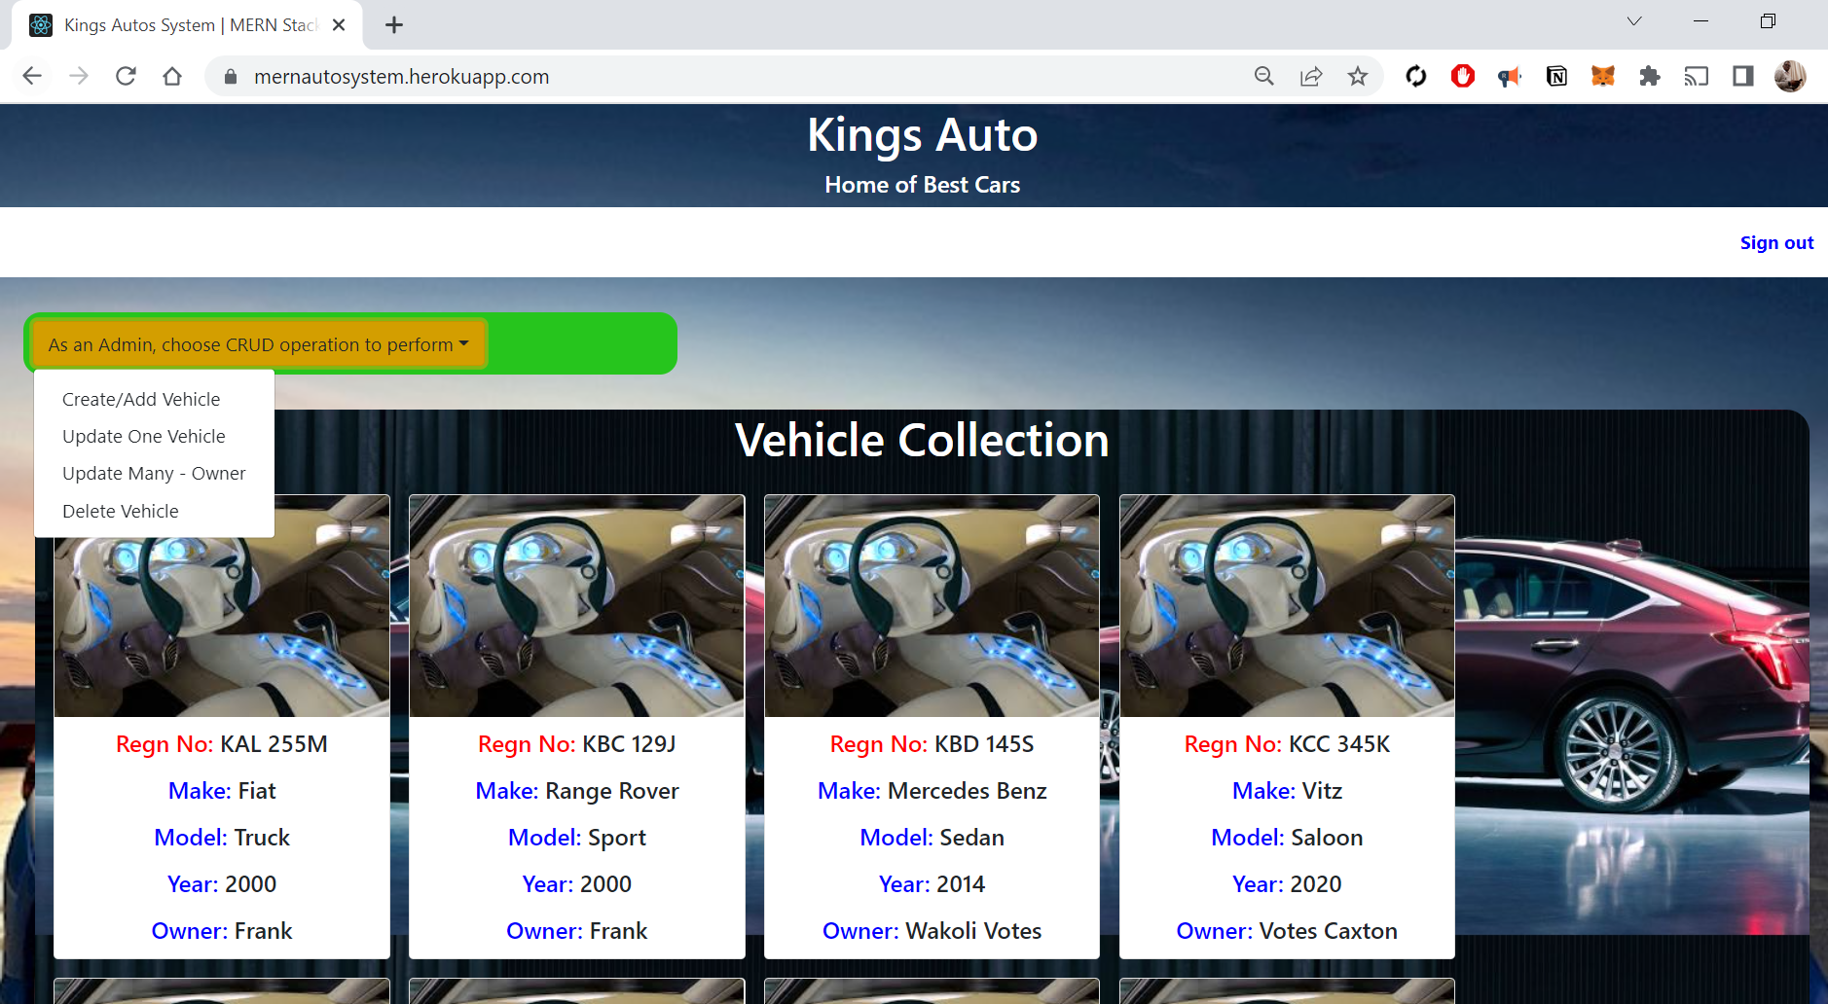Viewport: 1828px width, 1004px height.
Task: Click the KCC 345K vehicle image
Action: tap(1288, 606)
